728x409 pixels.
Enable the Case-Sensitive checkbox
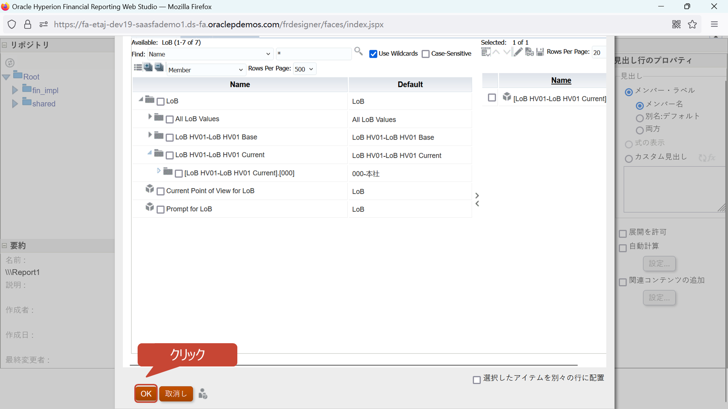[426, 54]
